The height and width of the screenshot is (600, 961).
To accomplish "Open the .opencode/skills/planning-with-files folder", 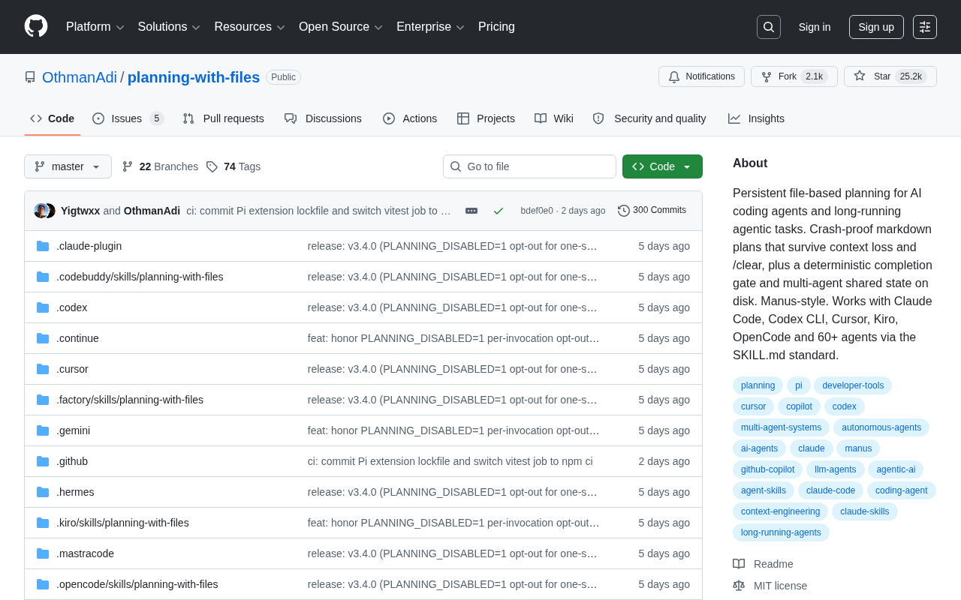I will (x=137, y=584).
